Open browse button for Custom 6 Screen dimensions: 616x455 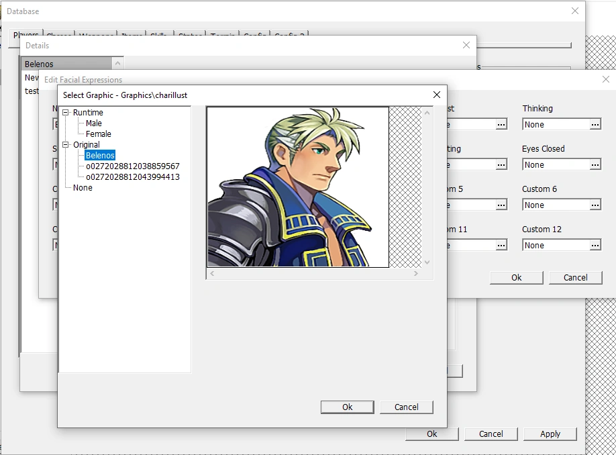[595, 205]
